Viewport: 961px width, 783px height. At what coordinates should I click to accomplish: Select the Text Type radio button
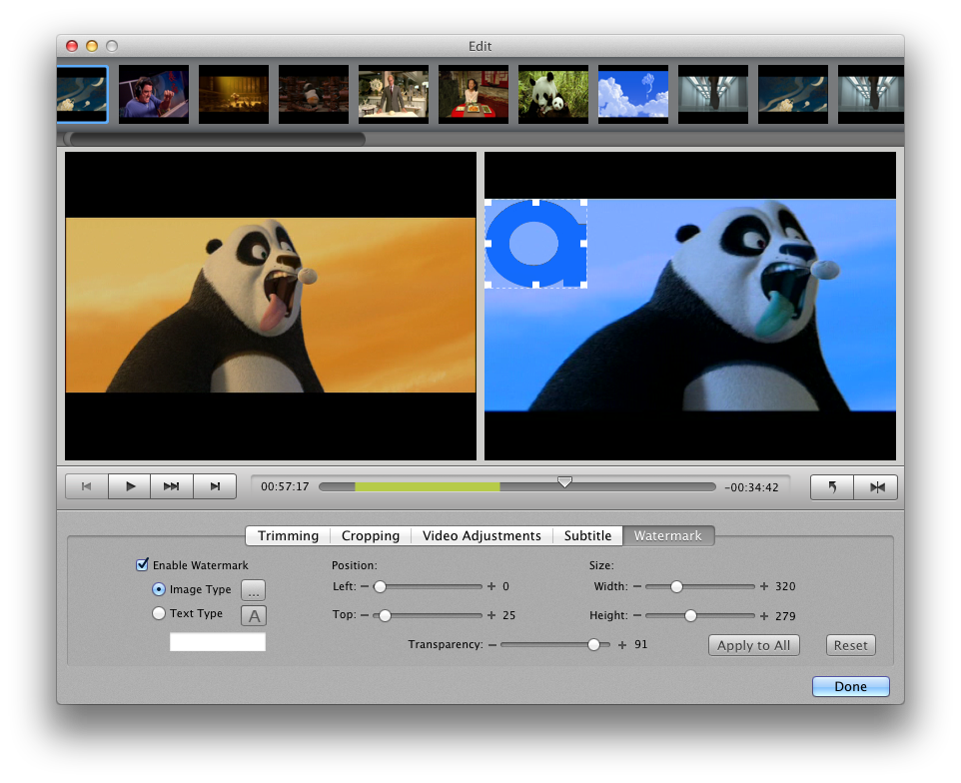tap(159, 614)
